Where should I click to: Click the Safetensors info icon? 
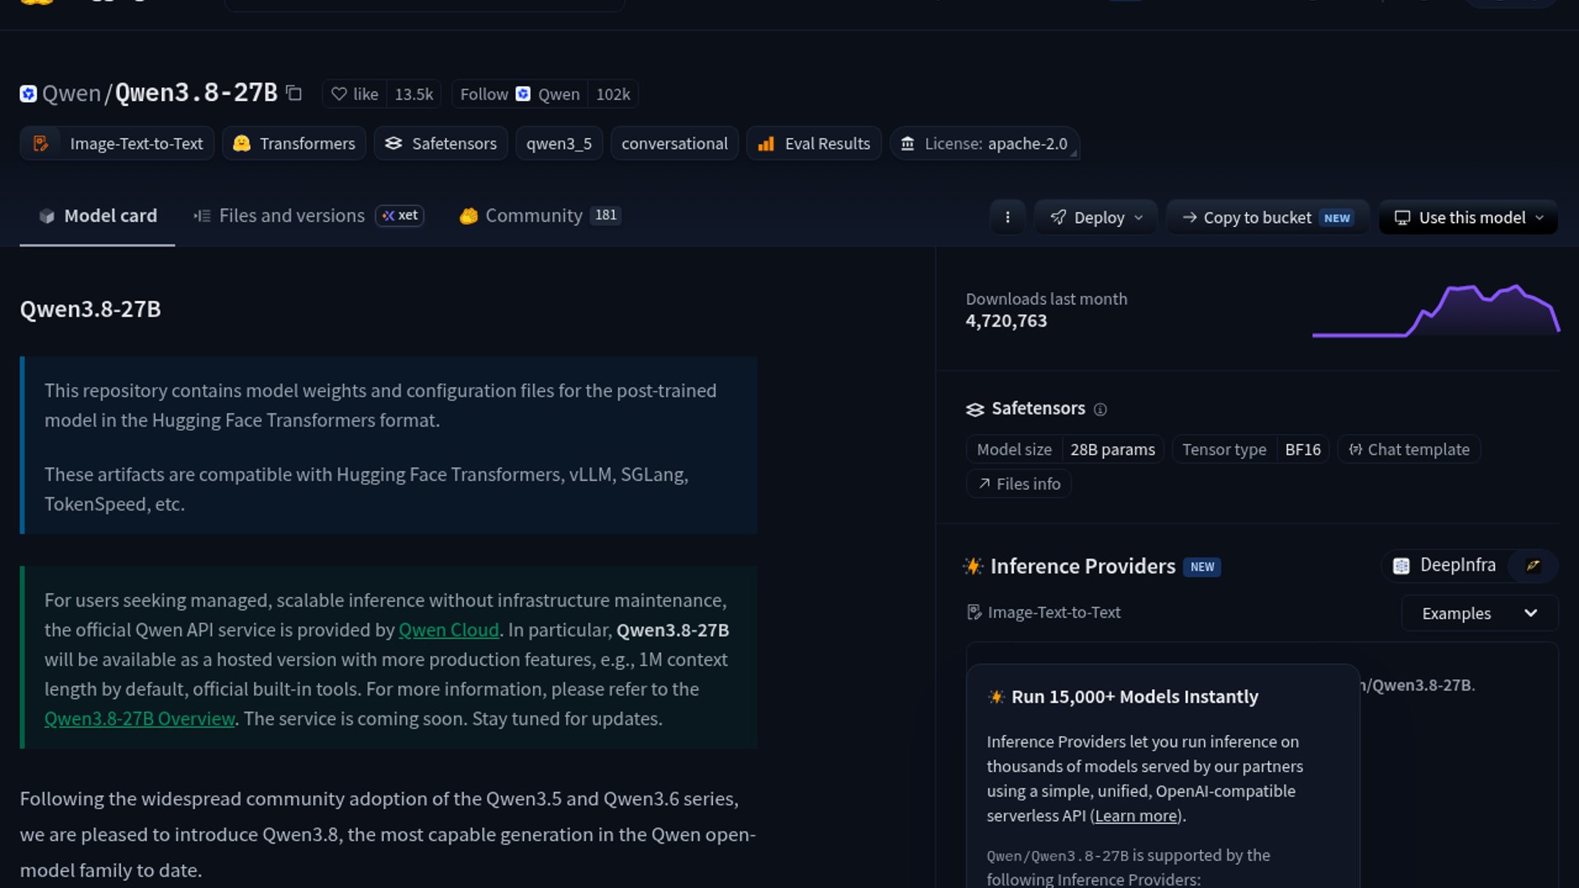[1100, 409]
